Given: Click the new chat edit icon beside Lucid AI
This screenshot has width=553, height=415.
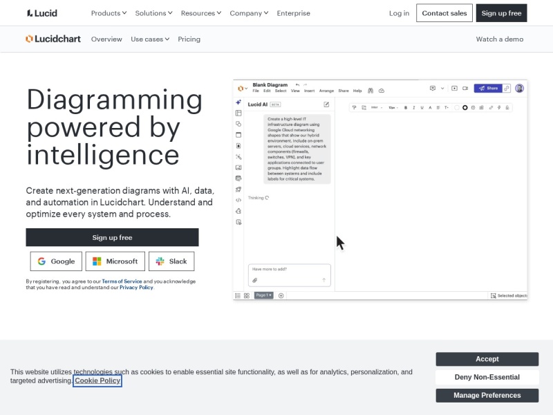Looking at the screenshot, I should pyautogui.click(x=326, y=104).
